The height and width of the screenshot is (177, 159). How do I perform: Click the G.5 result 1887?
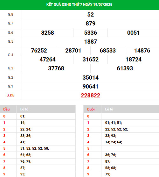pyautogui.click(x=91, y=42)
